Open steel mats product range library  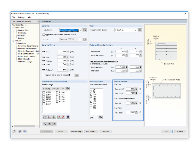(68, 88)
